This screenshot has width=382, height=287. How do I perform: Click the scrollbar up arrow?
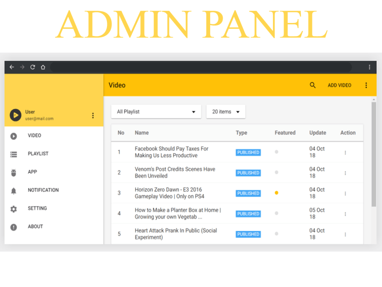374,99
